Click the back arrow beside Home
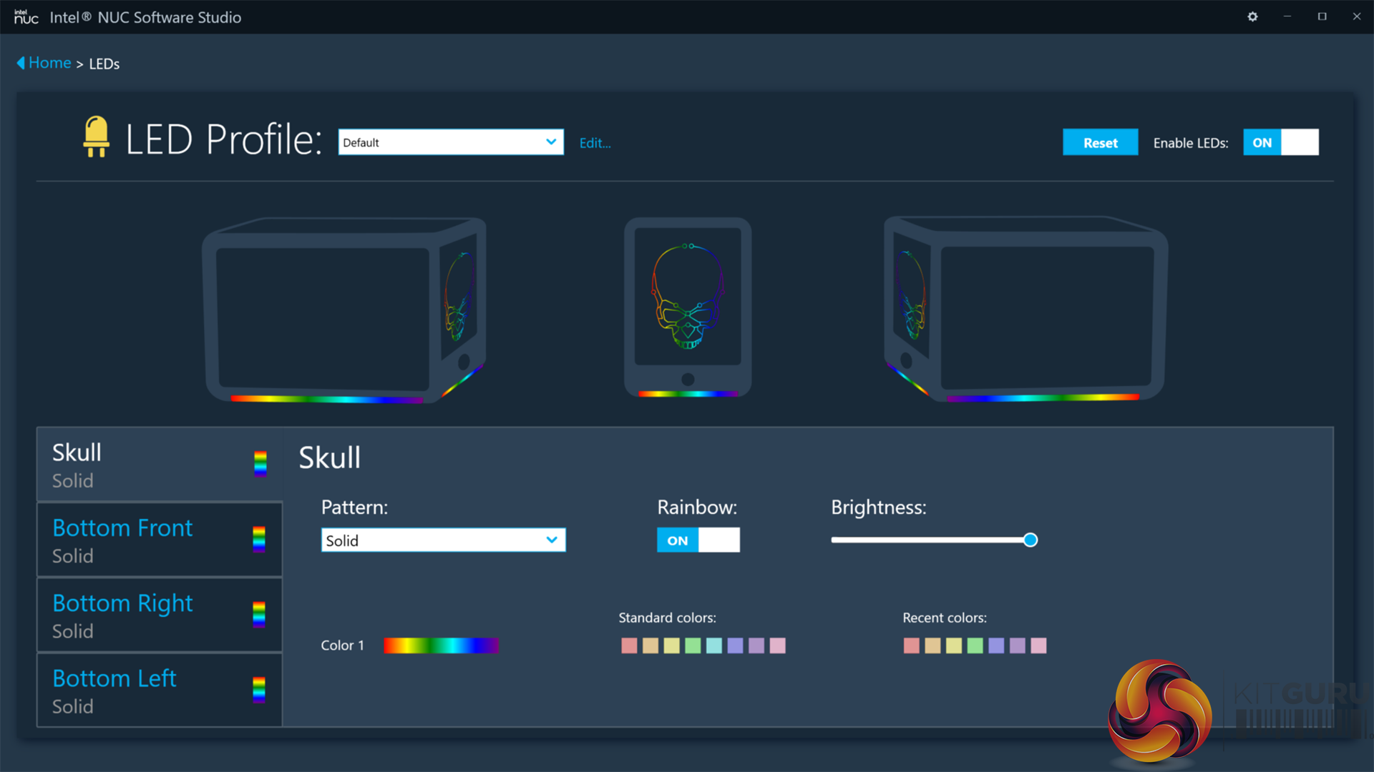The width and height of the screenshot is (1374, 772). point(21,63)
